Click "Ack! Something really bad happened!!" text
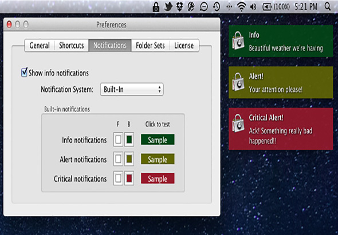338x235 pixels. 281,136
